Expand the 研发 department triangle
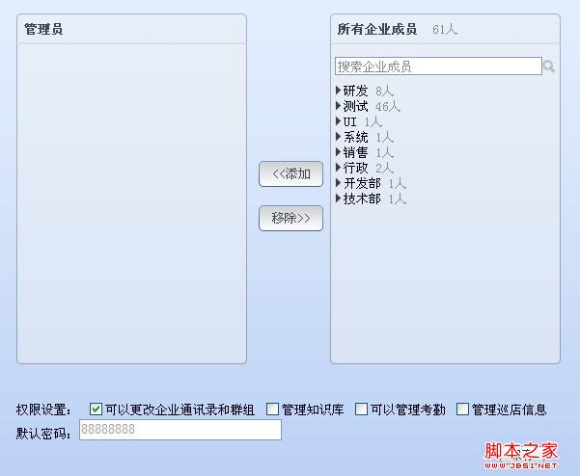Screen dimensions: 580x476 point(339,91)
